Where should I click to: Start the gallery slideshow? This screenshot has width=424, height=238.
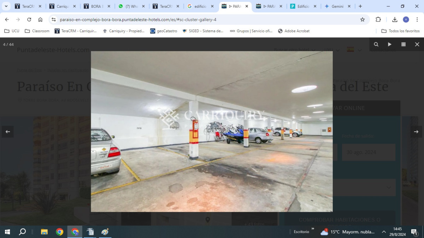coord(390,44)
